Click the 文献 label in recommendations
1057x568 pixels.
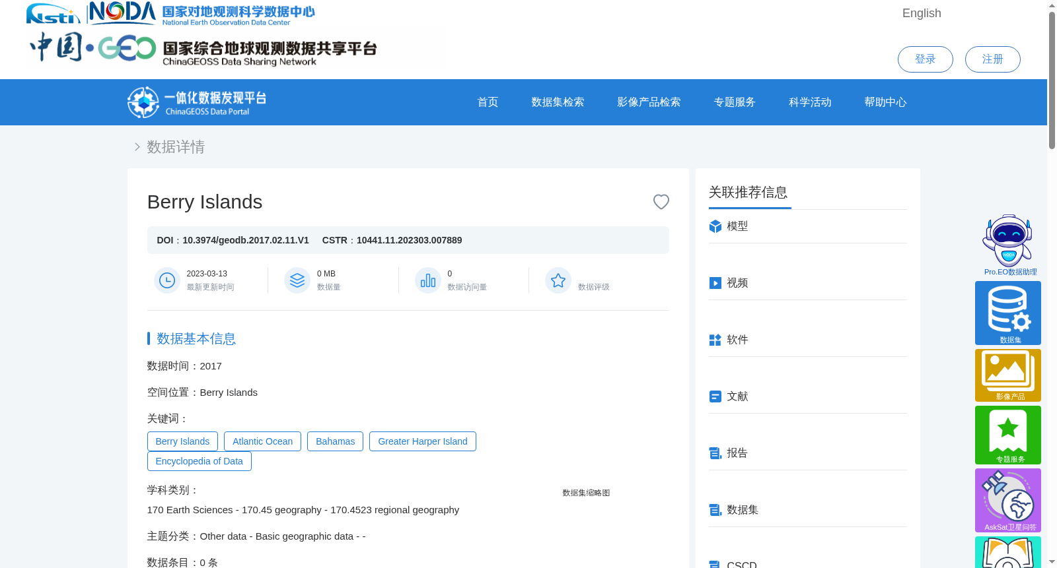point(737,396)
